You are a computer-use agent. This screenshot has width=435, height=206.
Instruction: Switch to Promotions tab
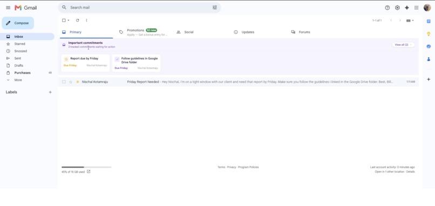(x=143, y=32)
